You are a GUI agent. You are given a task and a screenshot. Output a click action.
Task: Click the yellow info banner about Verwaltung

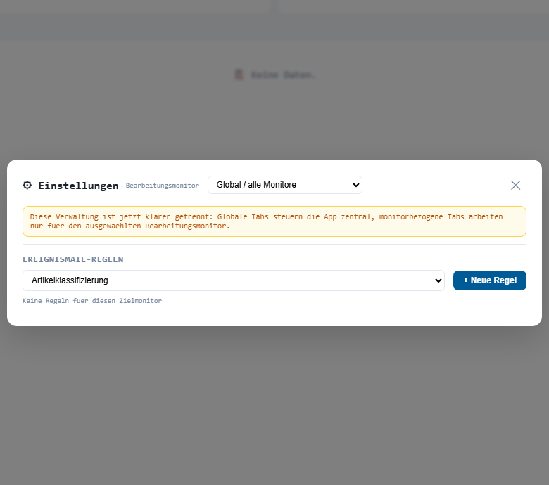coord(274,221)
